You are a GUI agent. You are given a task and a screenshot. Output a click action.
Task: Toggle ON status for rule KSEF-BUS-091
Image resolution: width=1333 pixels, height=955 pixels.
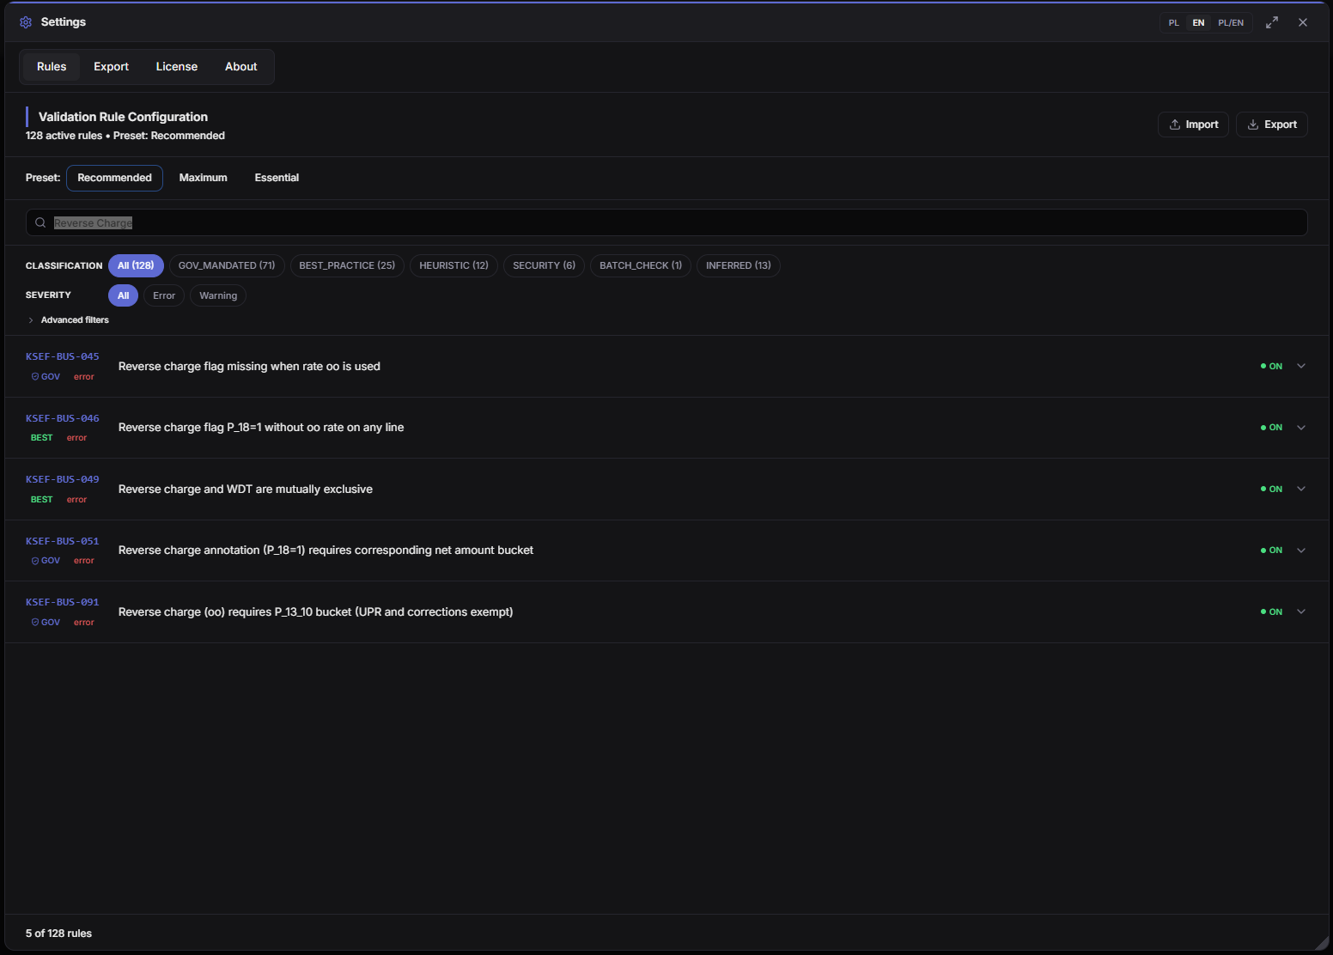1271,612
